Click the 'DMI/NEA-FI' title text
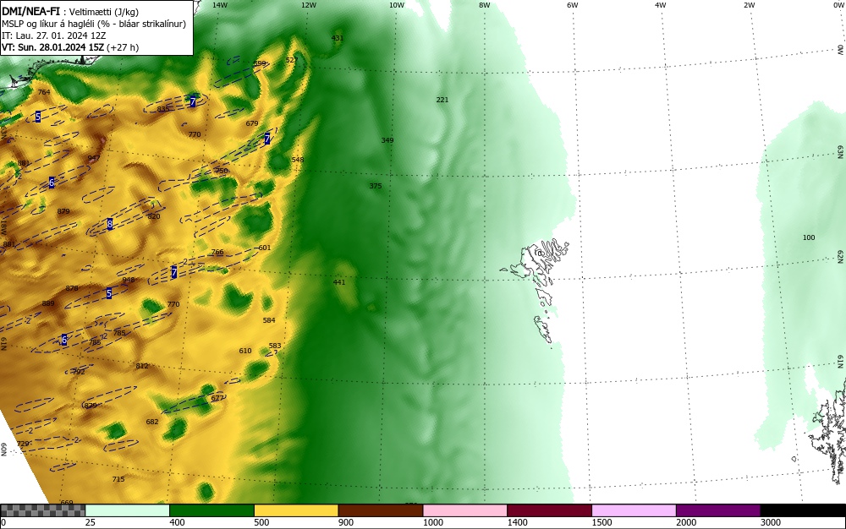Viewport: 846px width, 529px height. click(x=30, y=12)
